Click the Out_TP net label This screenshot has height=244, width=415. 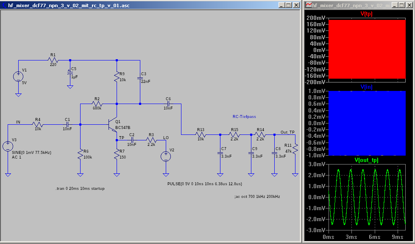(x=287, y=132)
